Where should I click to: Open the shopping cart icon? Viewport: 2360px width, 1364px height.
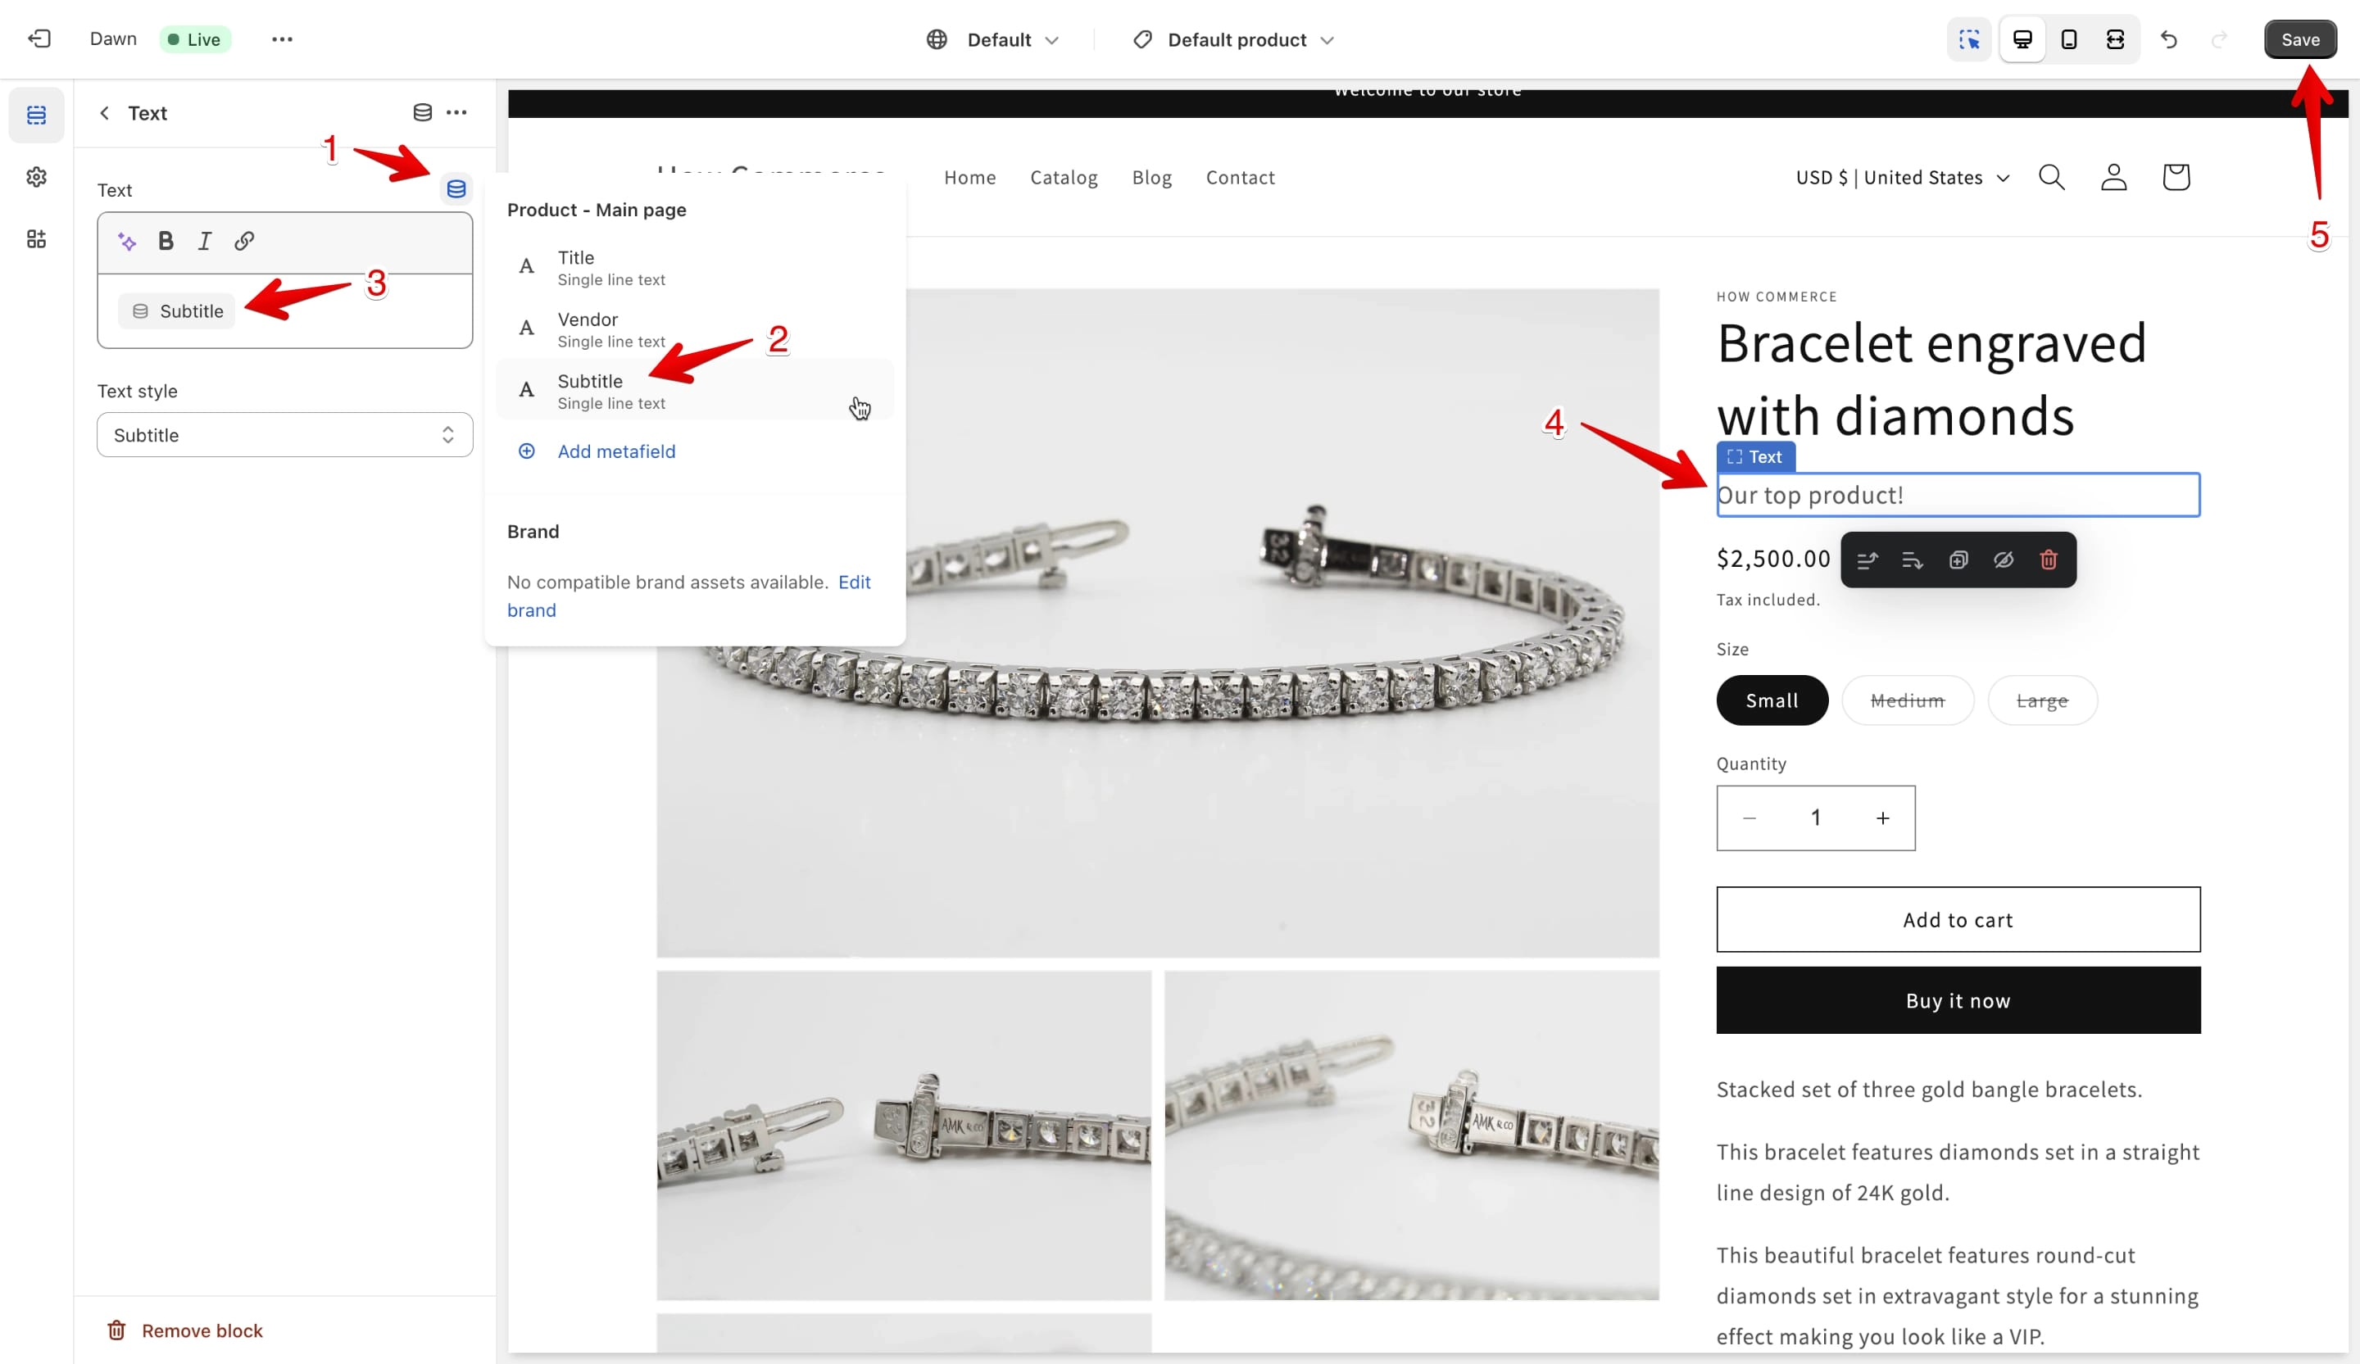[x=2176, y=177]
